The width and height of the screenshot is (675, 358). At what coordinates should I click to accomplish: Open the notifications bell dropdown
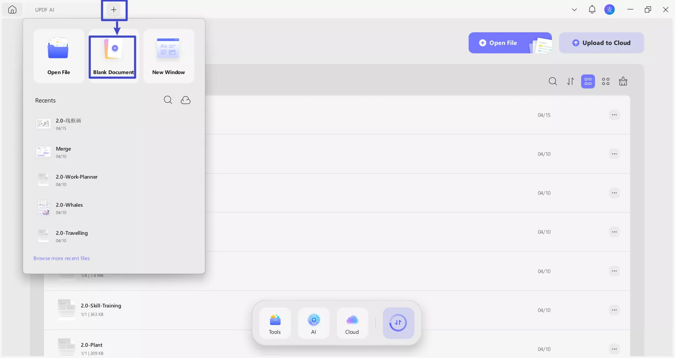point(592,9)
